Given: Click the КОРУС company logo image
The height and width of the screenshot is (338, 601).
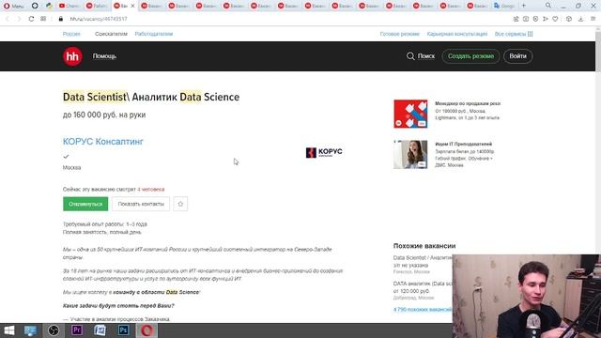Looking at the screenshot, I should click(x=324, y=152).
